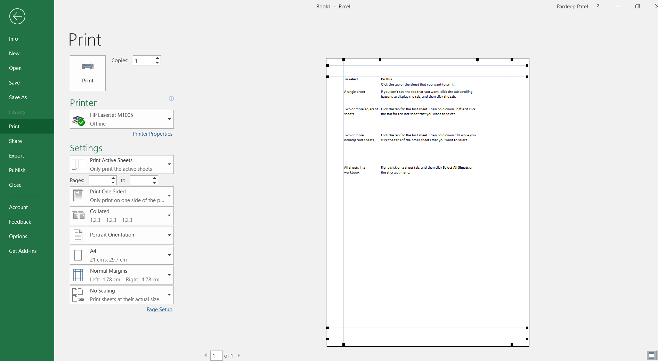Expand the A4 paper size dropdown

[169, 255]
